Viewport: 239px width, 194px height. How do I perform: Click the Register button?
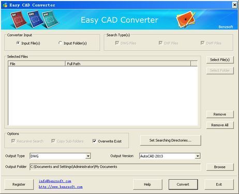[x=19, y=184]
